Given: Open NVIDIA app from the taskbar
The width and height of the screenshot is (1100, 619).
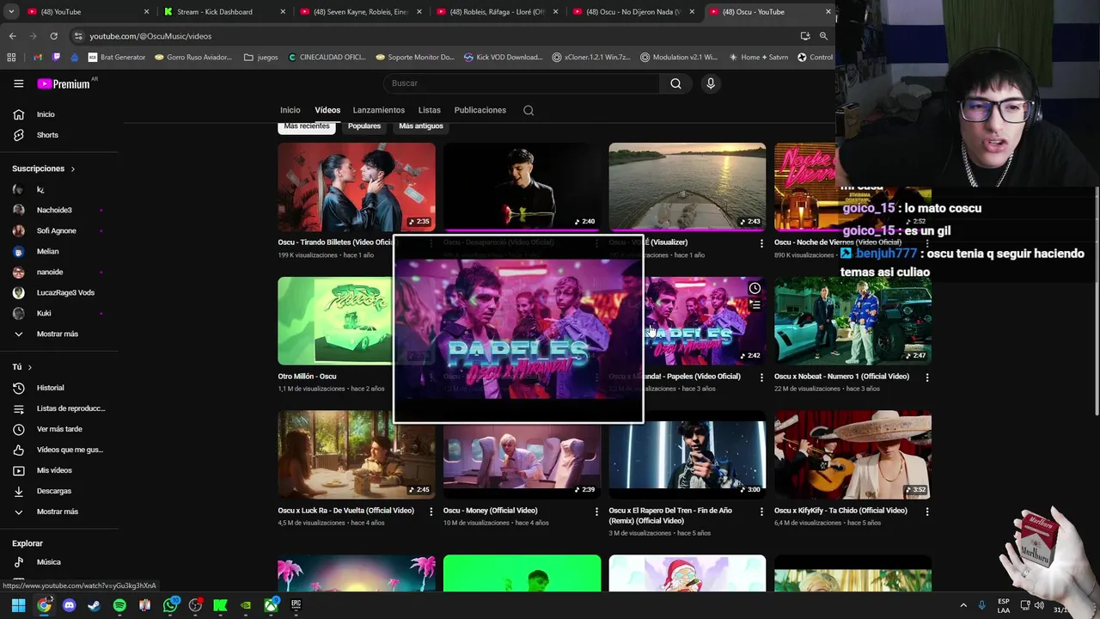Looking at the screenshot, I should click(246, 605).
